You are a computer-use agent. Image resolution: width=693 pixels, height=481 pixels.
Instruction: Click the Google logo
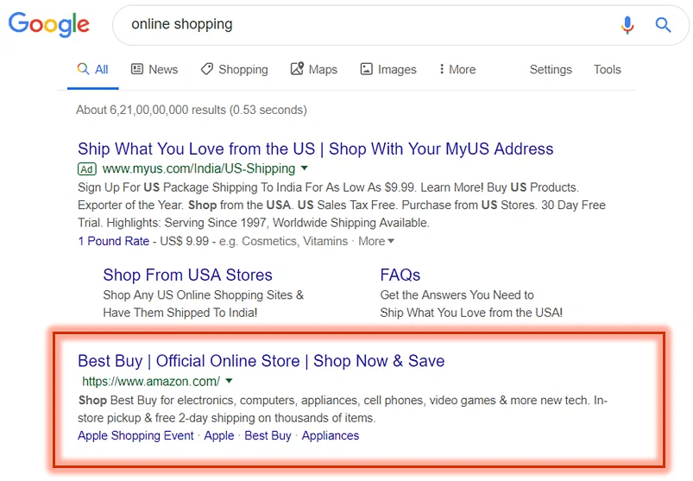coord(48,24)
